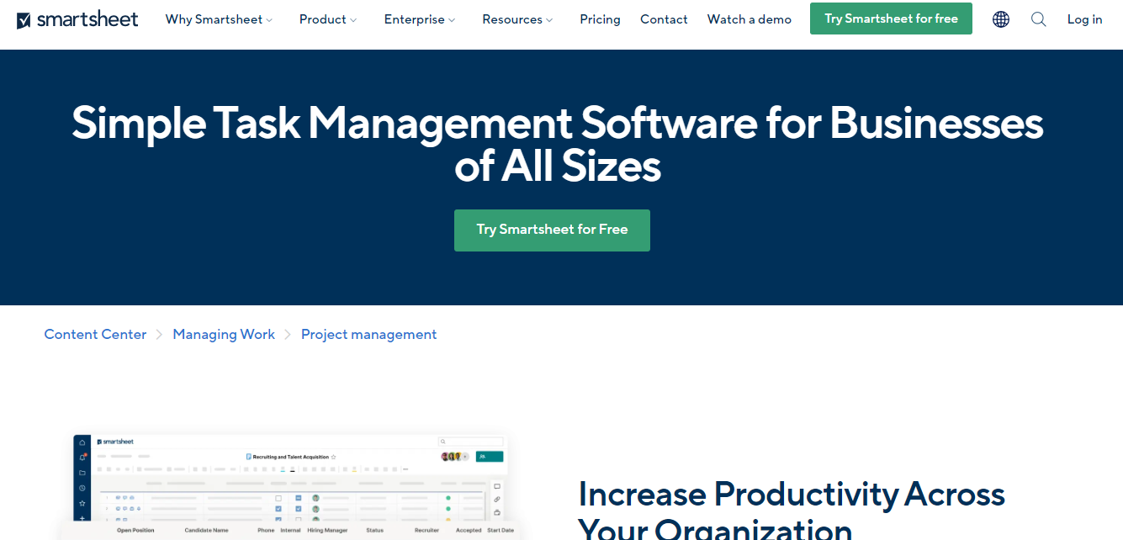Open the Content Center breadcrumb
Viewport: 1123px width, 540px height.
tap(95, 335)
